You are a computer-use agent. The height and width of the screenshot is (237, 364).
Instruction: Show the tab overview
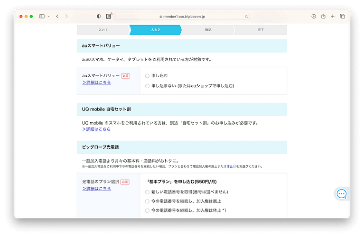pyautogui.click(x=342, y=16)
